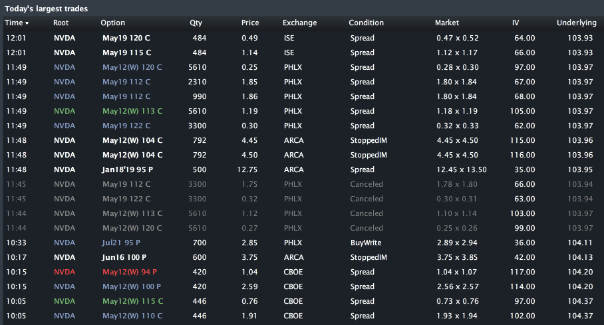Click May19 122 C priced 0.30
The image size is (604, 325).
tap(126, 126)
